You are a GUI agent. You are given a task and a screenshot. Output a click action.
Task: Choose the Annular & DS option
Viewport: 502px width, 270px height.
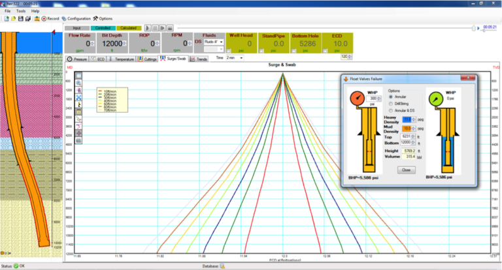[x=392, y=110]
